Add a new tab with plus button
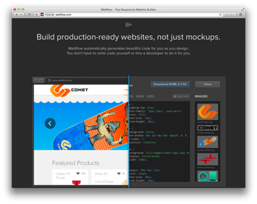This screenshot has width=257, height=204. pos(36,14)
